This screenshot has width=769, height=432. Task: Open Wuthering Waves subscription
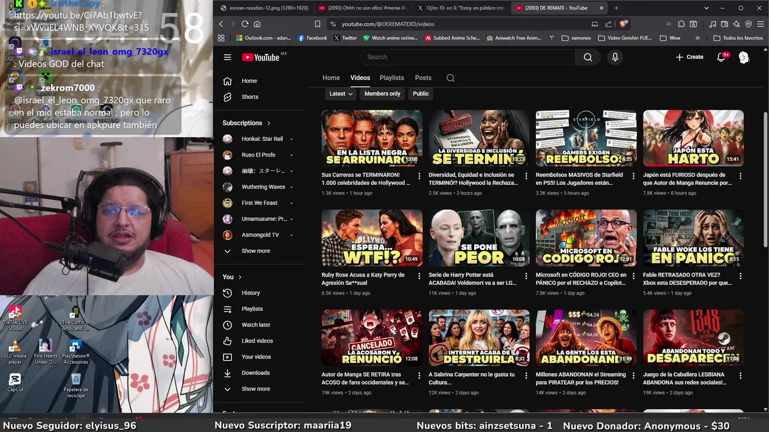(260, 187)
